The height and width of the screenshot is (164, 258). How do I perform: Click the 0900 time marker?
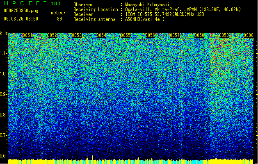pos(248,35)
